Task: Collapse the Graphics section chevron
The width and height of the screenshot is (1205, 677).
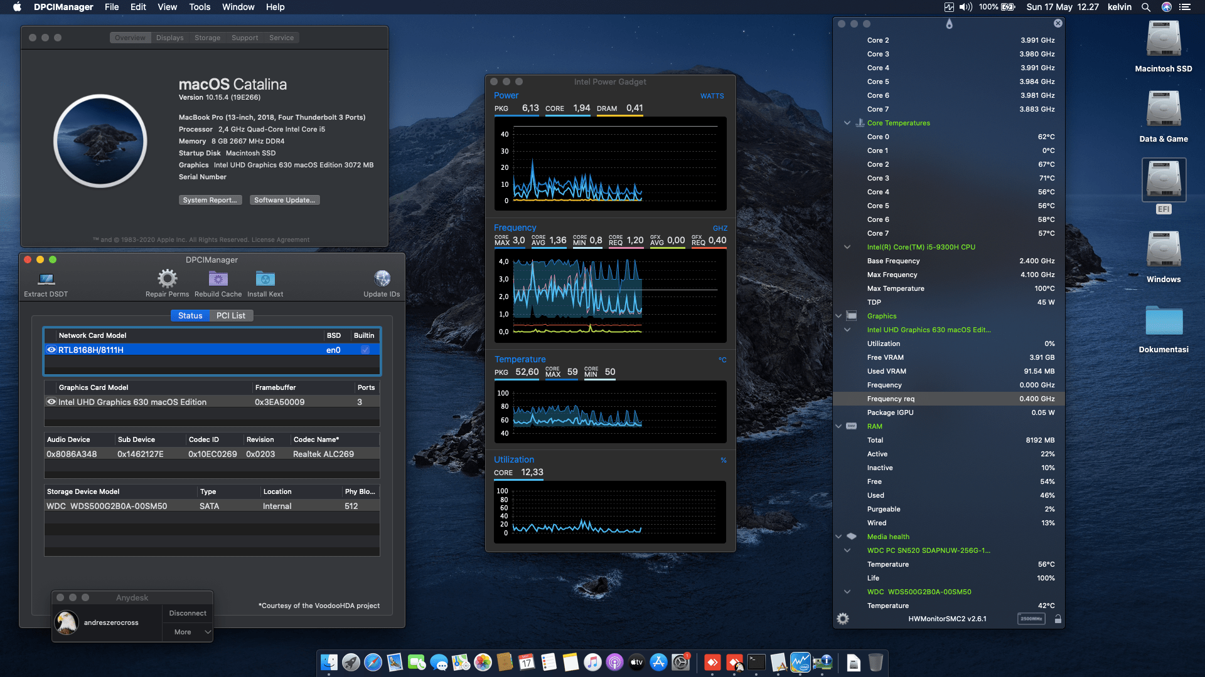Action: tap(838, 316)
